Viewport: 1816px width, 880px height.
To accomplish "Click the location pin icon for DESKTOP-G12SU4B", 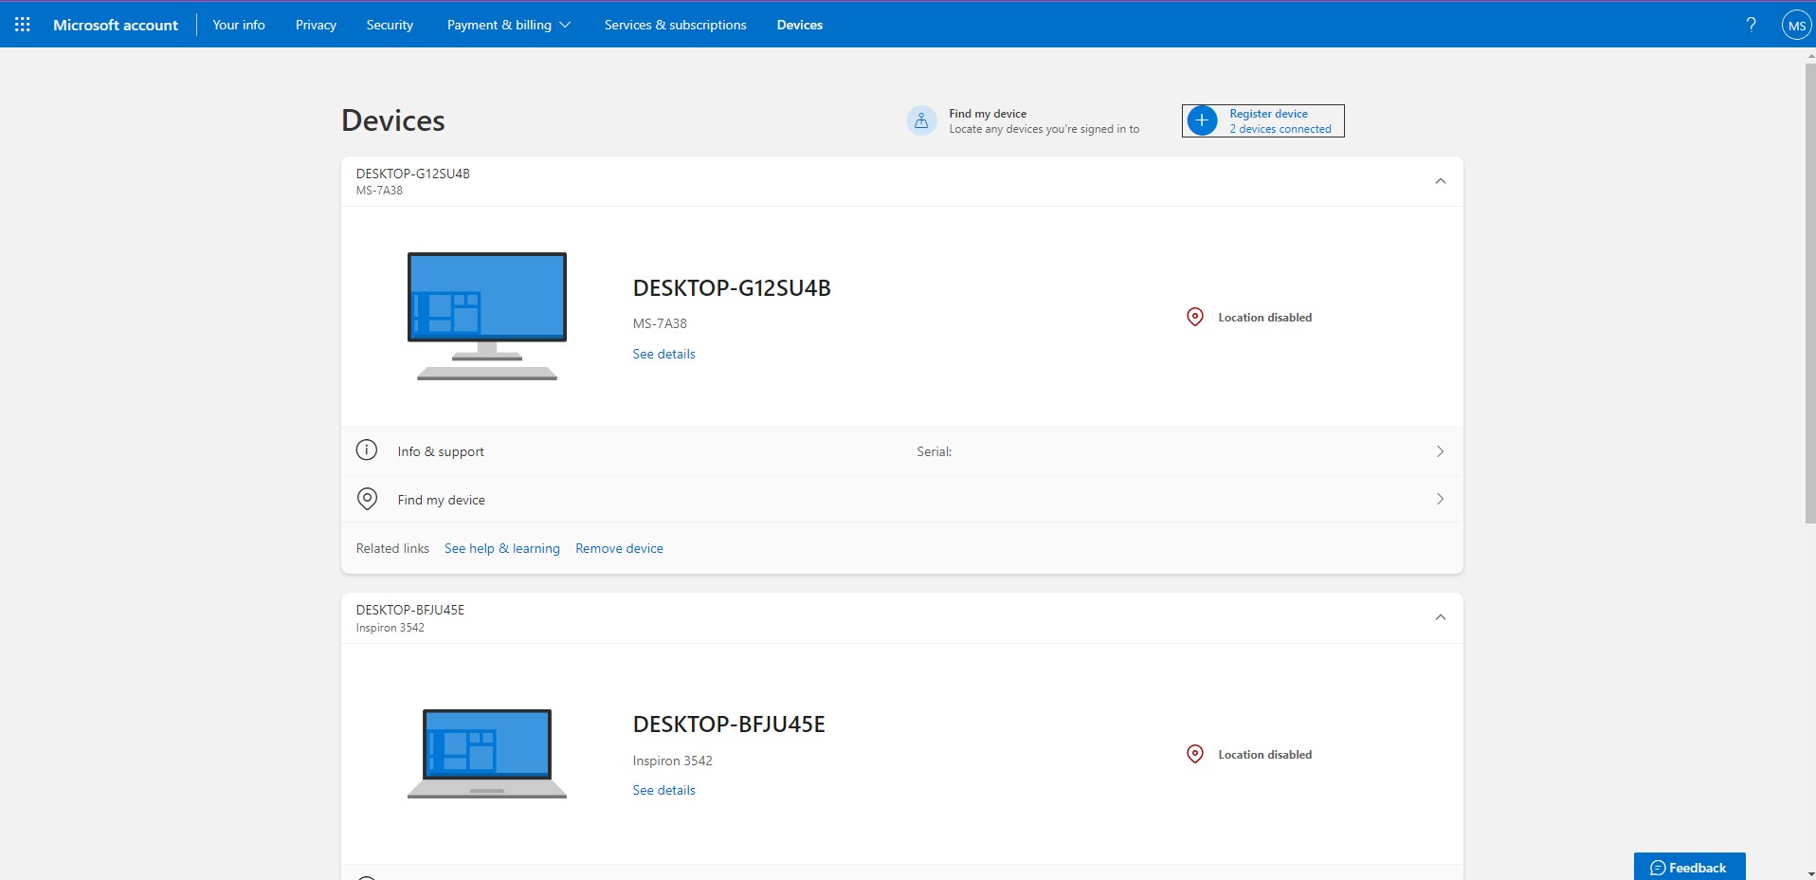I will click(1195, 317).
